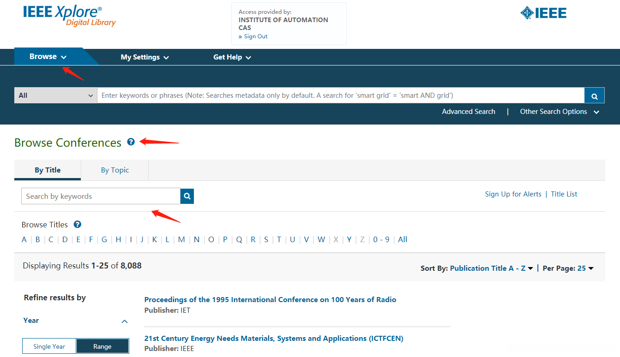620x357 pixels.
Task: Open Sort By Publication Title dropdown
Action: point(492,268)
